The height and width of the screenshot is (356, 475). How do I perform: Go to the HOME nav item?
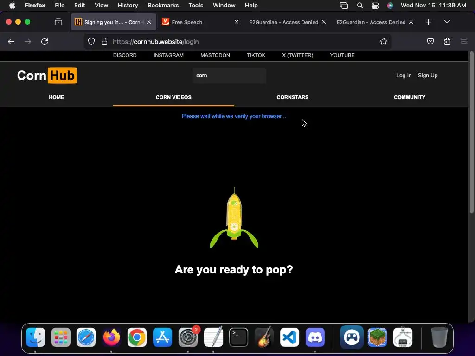coord(56,97)
